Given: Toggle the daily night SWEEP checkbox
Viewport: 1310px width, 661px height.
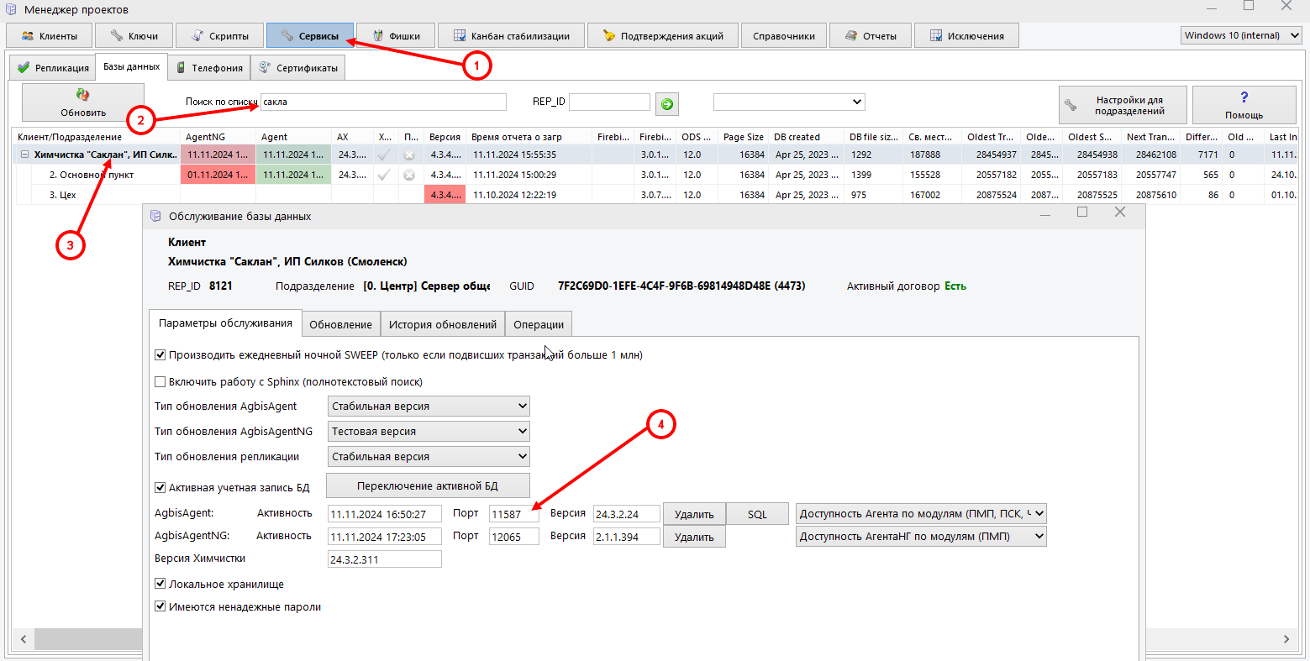Looking at the screenshot, I should [x=160, y=355].
